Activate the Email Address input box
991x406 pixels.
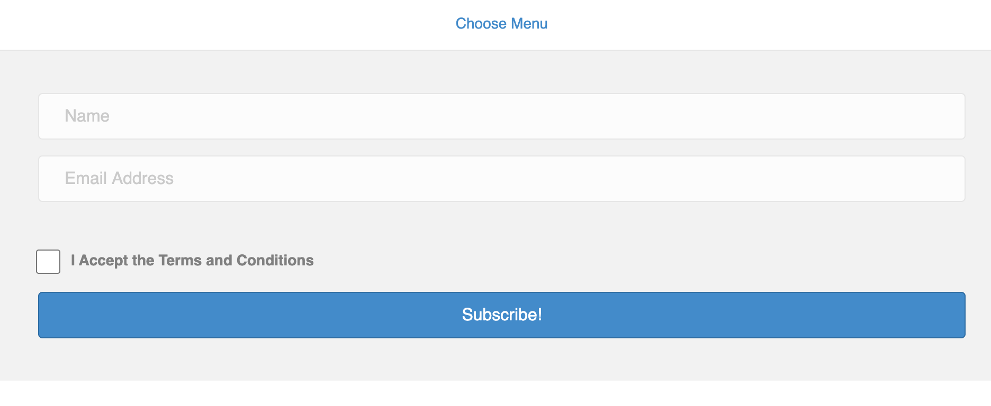[x=501, y=178]
